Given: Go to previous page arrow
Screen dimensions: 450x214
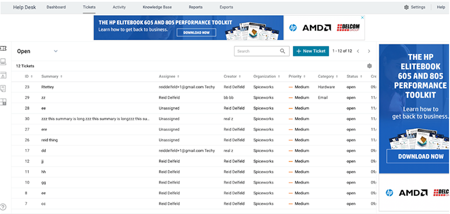Looking at the screenshot, I should [x=358, y=51].
